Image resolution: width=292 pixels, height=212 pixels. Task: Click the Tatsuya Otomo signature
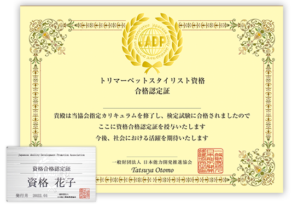153,170
